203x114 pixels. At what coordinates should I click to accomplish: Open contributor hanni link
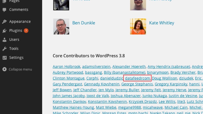click(194, 84)
